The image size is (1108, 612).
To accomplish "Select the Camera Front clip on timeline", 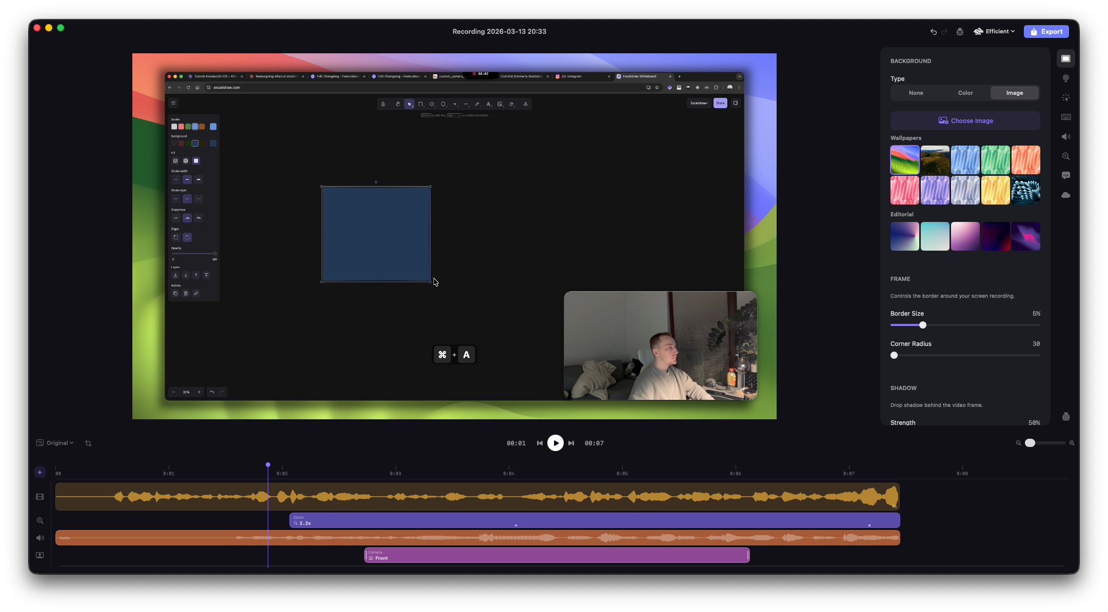I will (x=557, y=555).
